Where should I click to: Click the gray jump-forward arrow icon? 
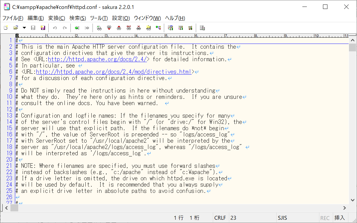click(x=87, y=28)
